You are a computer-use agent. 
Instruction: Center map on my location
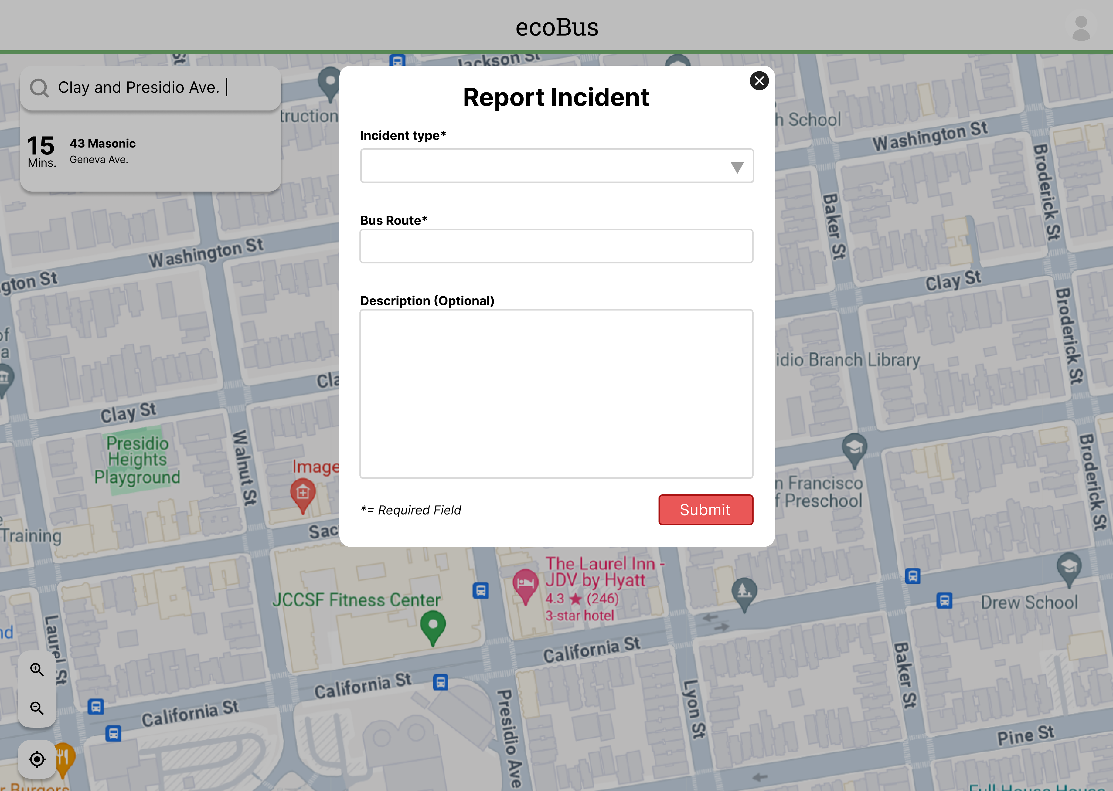(37, 759)
